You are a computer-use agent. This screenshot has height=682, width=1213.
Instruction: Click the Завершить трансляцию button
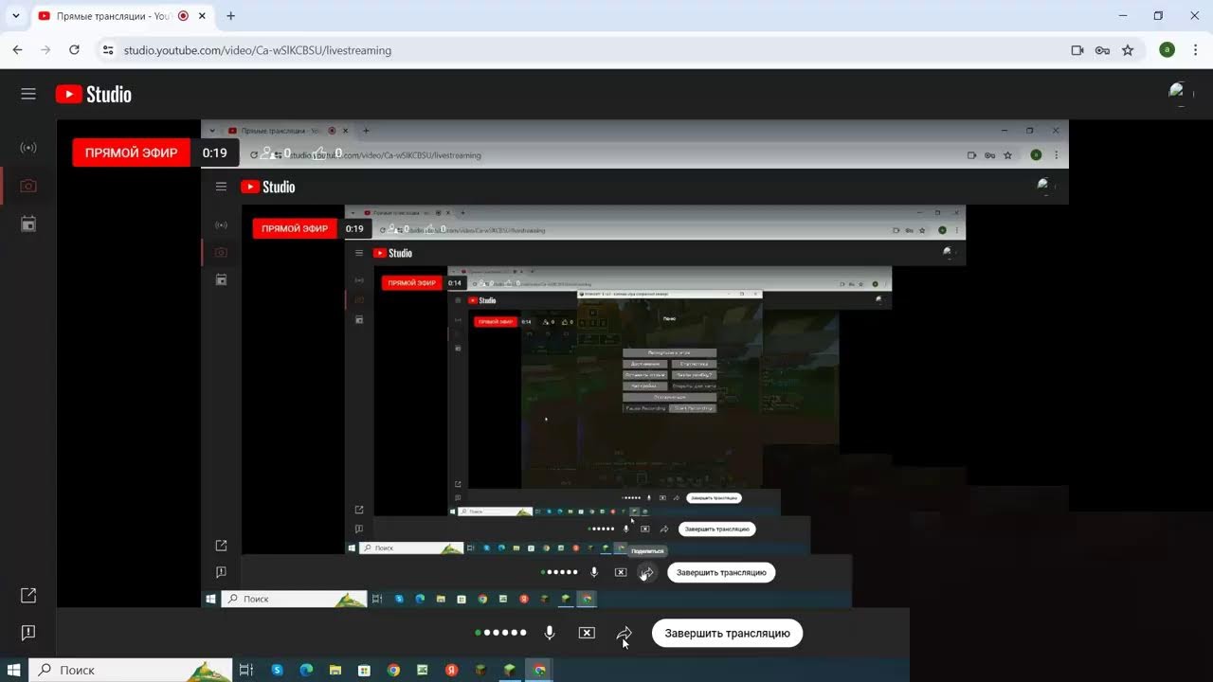point(727,633)
